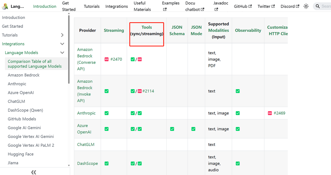331x175 pixels.
Task: Open the Integrations navbar item
Action: [x=117, y=6]
